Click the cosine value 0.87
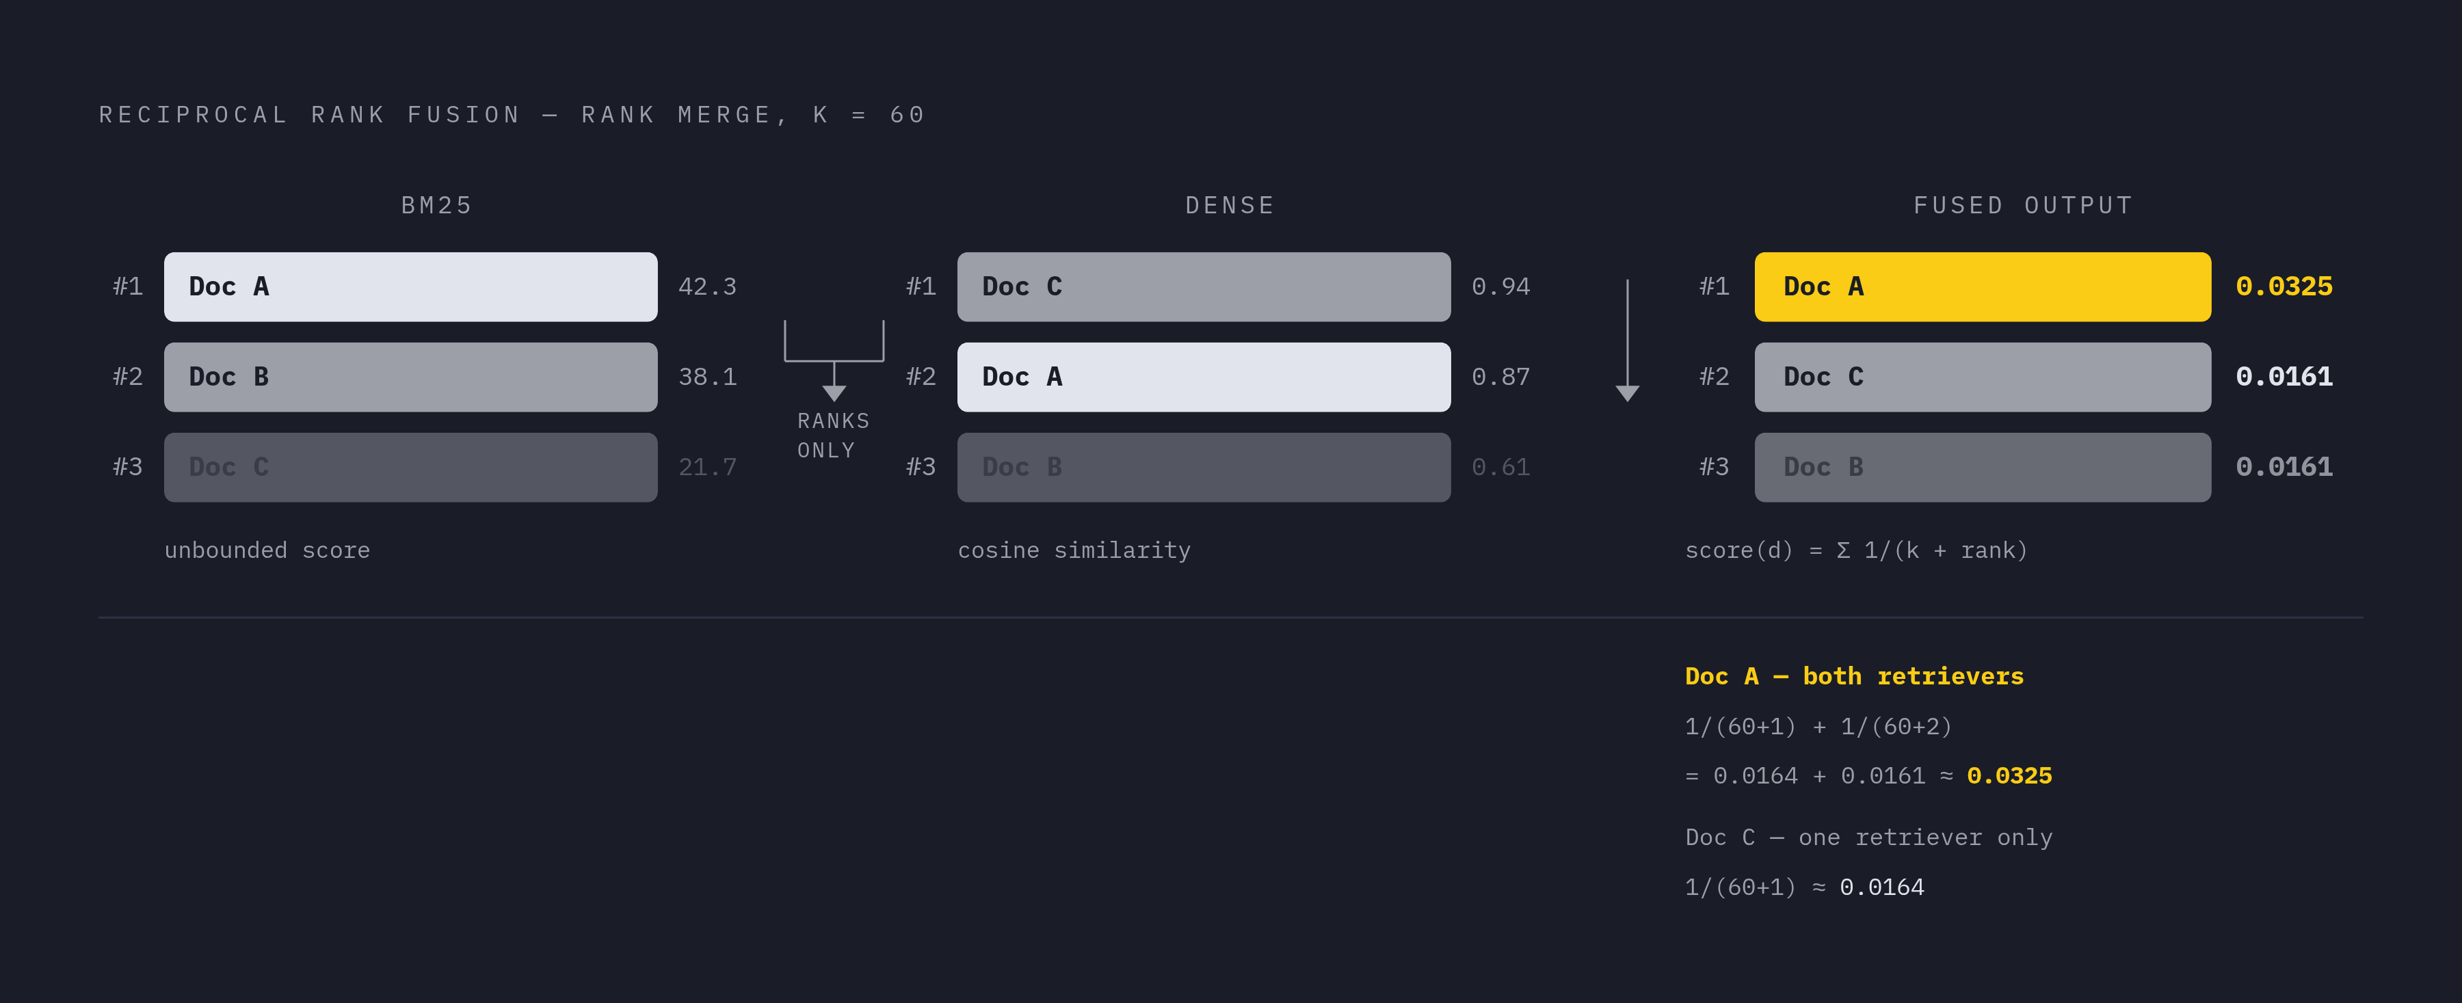Screen dimensions: 2462x1003 click(x=1500, y=377)
